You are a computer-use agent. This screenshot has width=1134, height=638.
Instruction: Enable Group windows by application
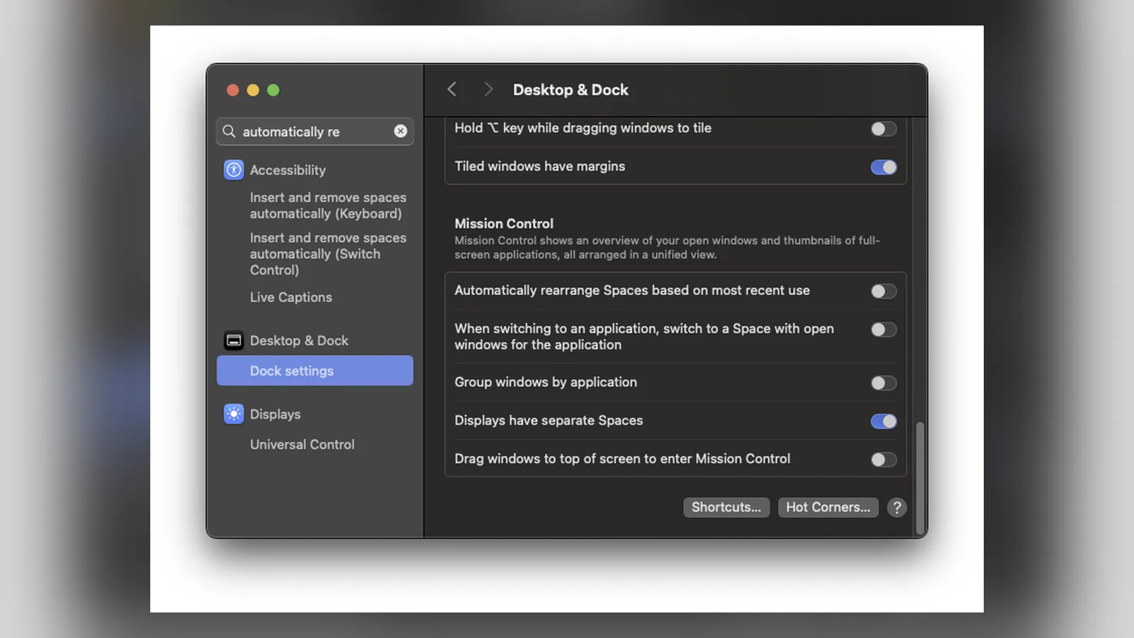click(x=884, y=384)
